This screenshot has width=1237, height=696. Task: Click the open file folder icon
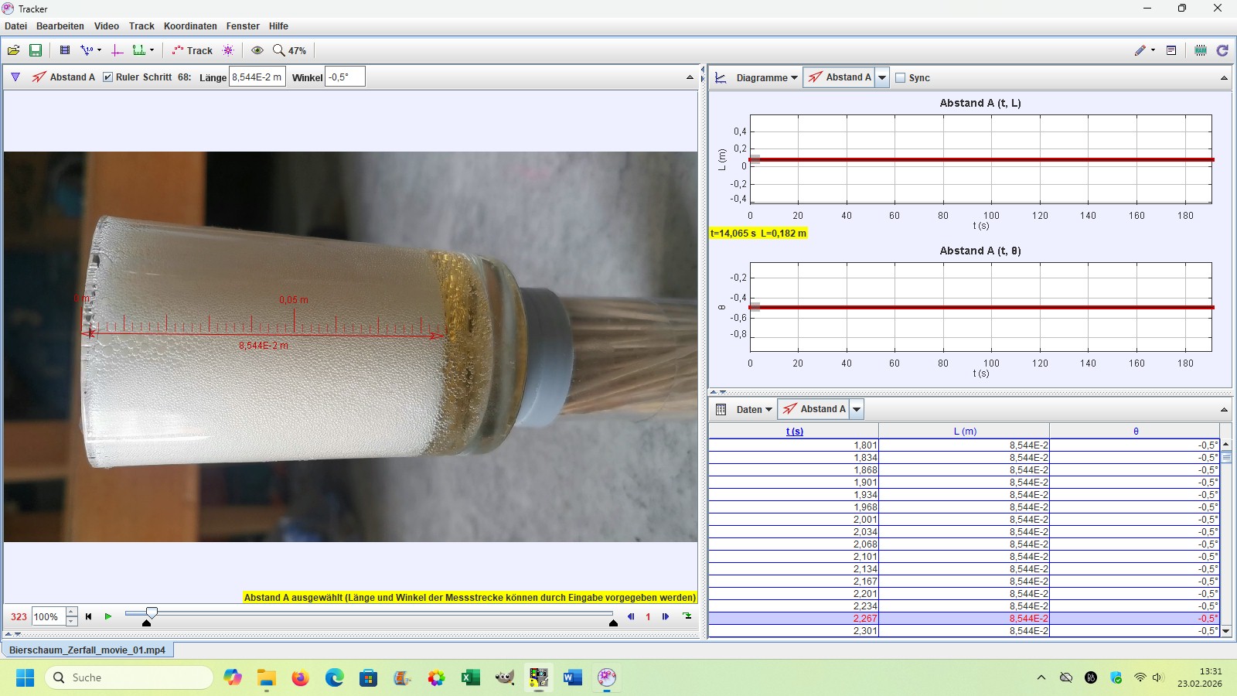(14, 50)
